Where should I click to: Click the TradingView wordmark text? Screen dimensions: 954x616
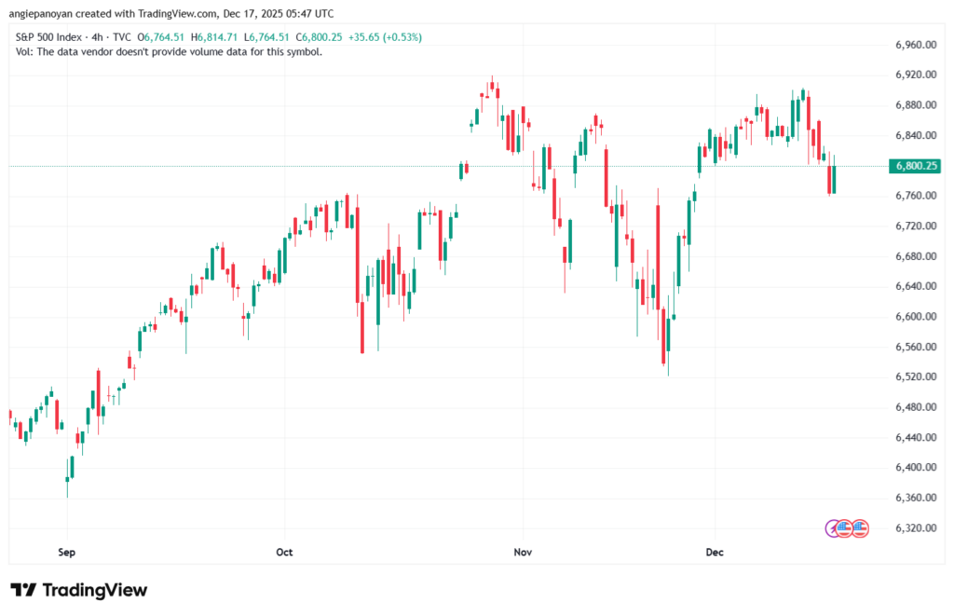click(x=95, y=590)
